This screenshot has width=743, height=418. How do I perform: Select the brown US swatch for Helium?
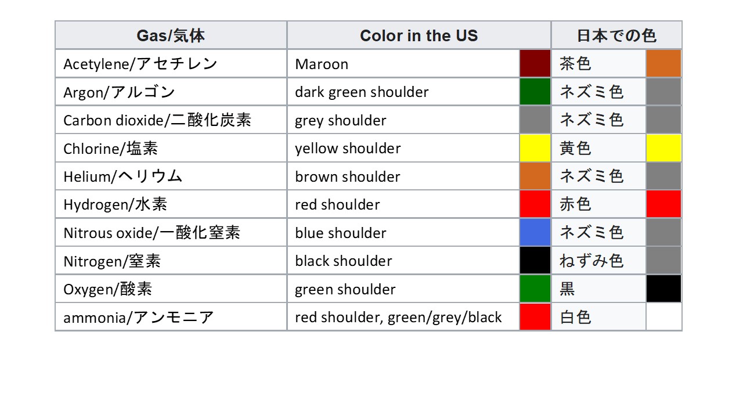(x=535, y=176)
